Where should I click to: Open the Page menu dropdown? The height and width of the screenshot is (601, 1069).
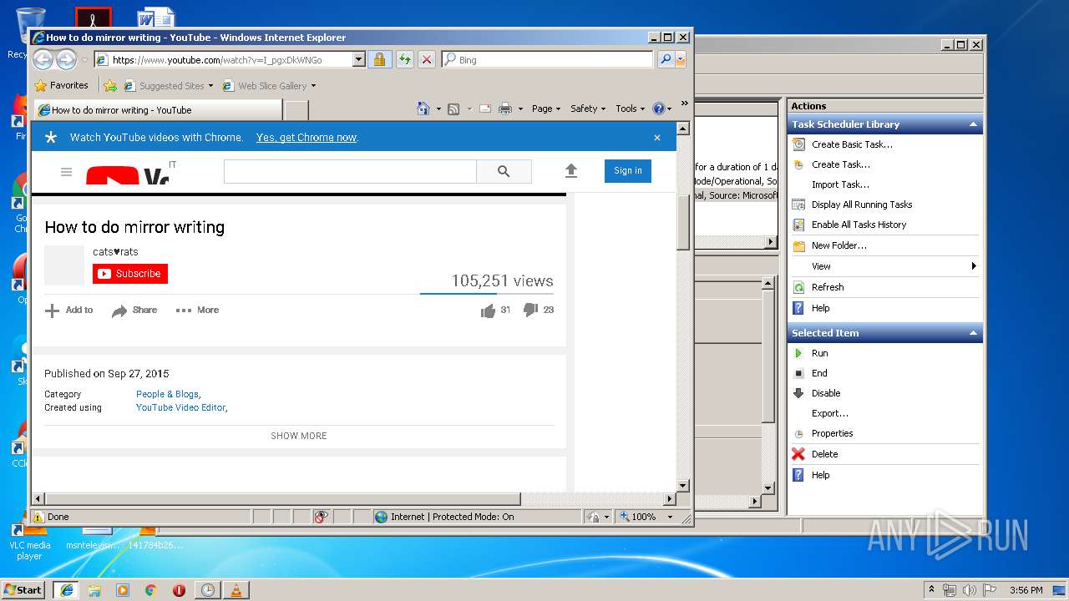tap(546, 109)
